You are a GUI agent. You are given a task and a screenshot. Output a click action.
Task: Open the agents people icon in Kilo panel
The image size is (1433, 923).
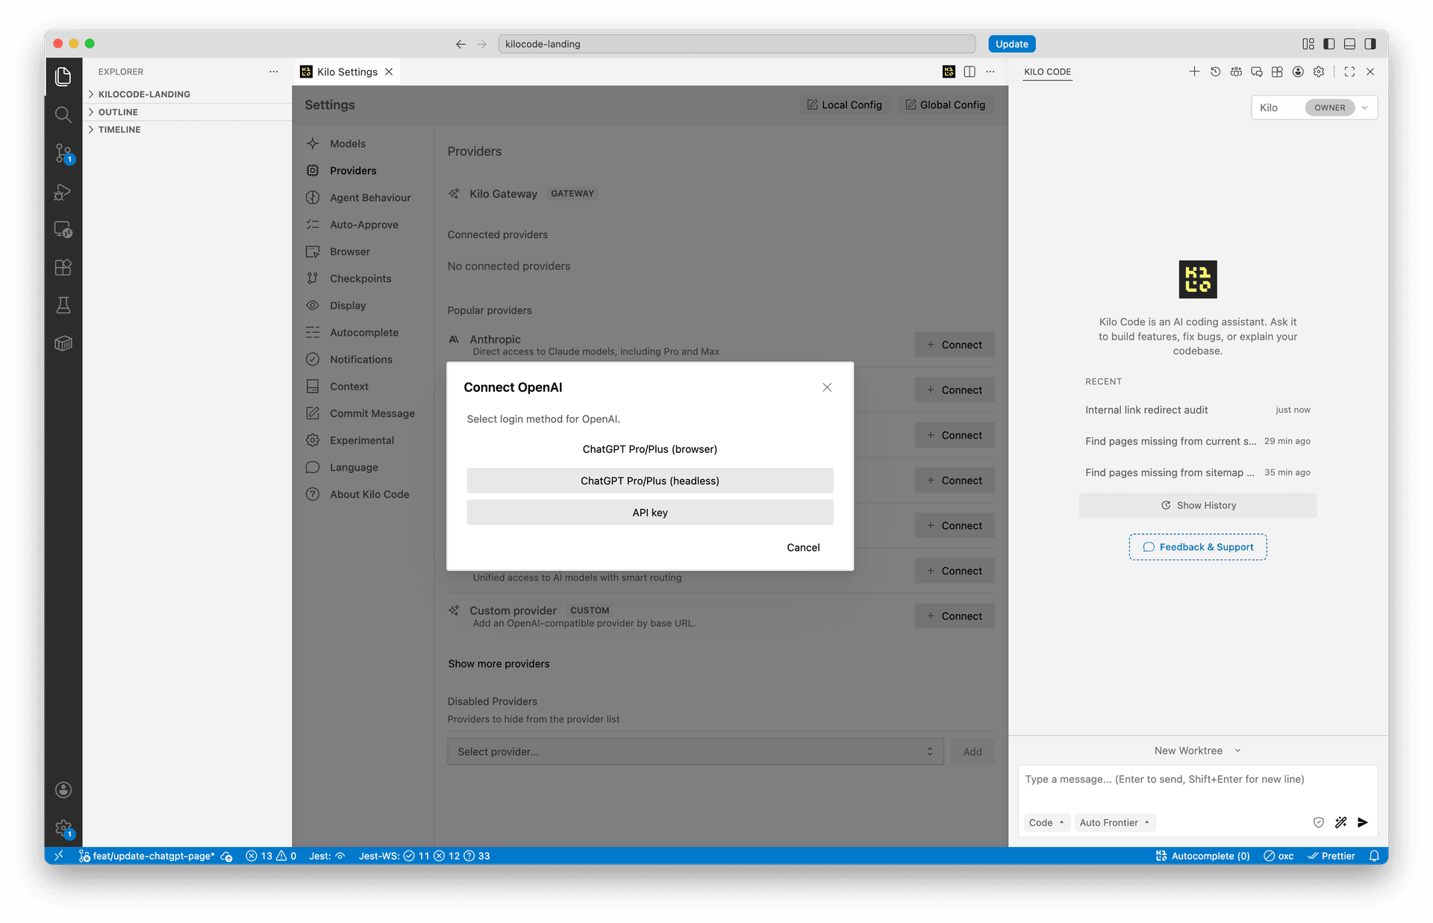(x=1236, y=72)
